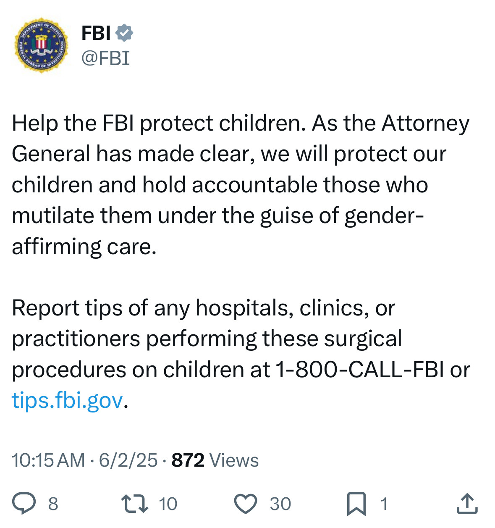Bookmark this post with bookmark icon
Image resolution: width=495 pixels, height=528 pixels.
pos(356,504)
